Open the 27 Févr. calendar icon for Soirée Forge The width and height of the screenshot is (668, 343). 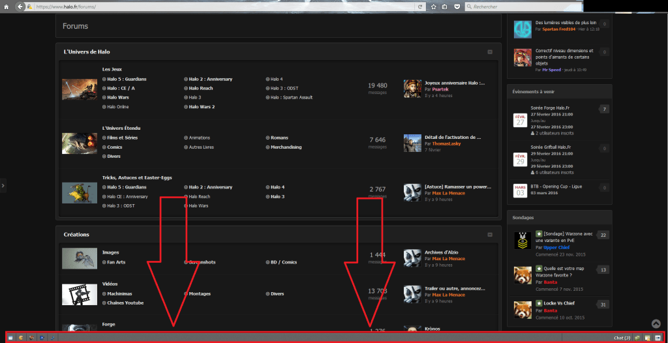521,119
